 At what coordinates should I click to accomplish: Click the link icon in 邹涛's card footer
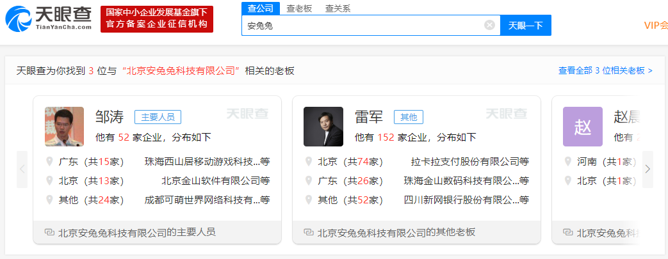click(x=50, y=232)
